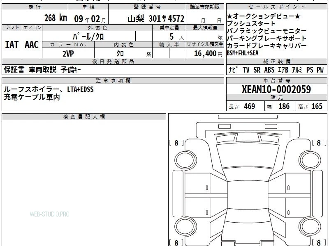This screenshot has width=329, height=246.
Task: Click the PW equipment code
Action: (x=320, y=70)
